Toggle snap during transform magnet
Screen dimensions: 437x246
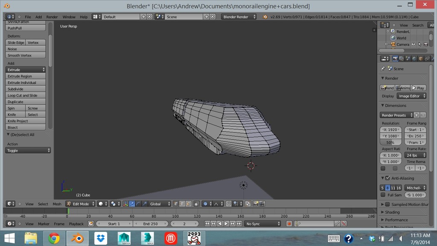pyautogui.click(x=229, y=204)
